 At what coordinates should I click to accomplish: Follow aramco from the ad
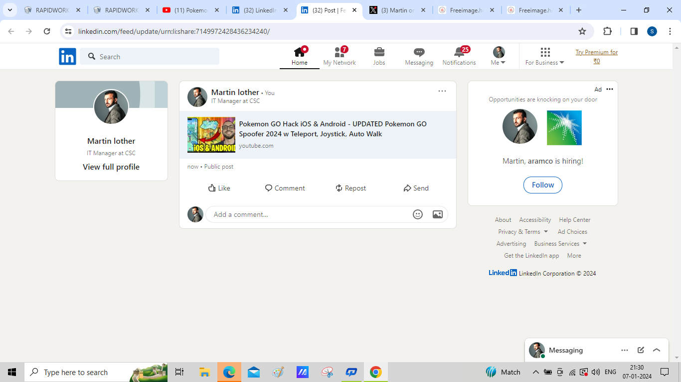click(543, 185)
